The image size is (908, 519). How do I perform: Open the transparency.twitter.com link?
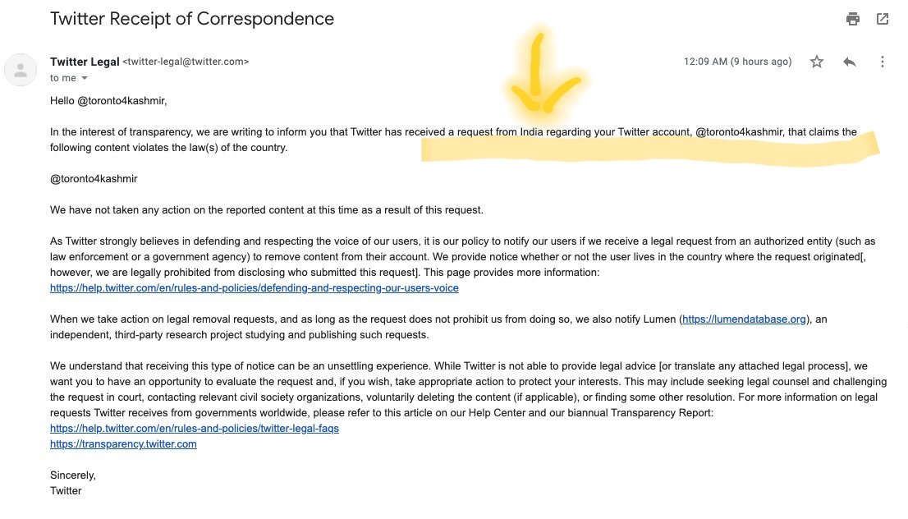(x=123, y=443)
